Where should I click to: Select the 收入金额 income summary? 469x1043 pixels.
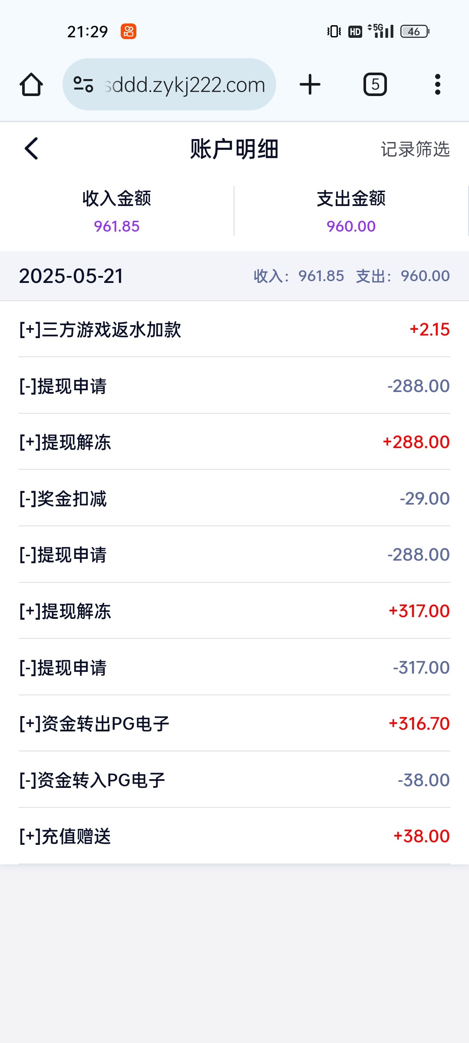click(117, 212)
